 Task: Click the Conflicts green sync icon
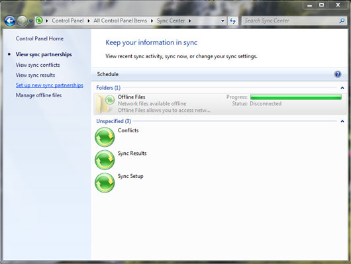pyautogui.click(x=105, y=137)
